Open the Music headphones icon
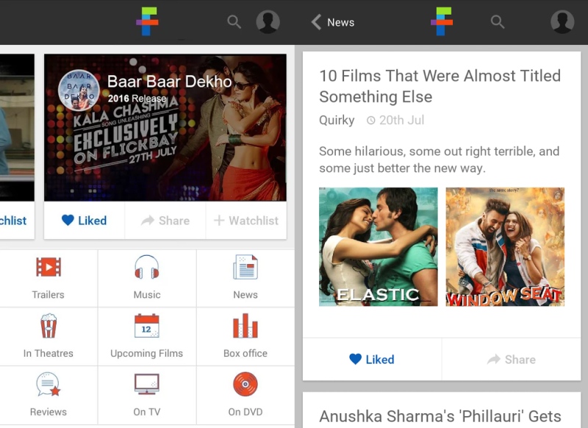The image size is (588, 428). pyautogui.click(x=146, y=267)
